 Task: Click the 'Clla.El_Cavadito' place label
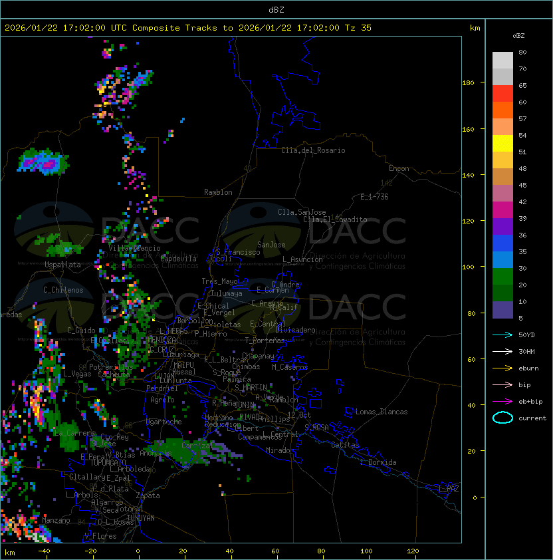coord(335,219)
